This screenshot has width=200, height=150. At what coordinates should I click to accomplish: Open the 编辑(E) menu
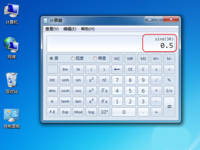[x=70, y=29]
